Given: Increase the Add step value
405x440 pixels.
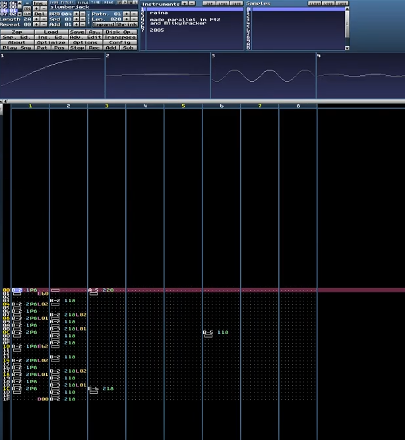Looking at the screenshot, I should (x=77, y=24).
